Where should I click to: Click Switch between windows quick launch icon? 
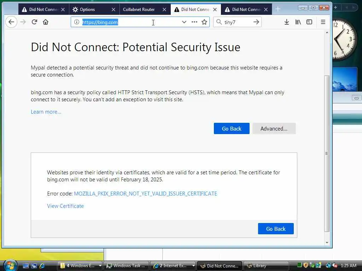pyautogui.click(x=34, y=266)
